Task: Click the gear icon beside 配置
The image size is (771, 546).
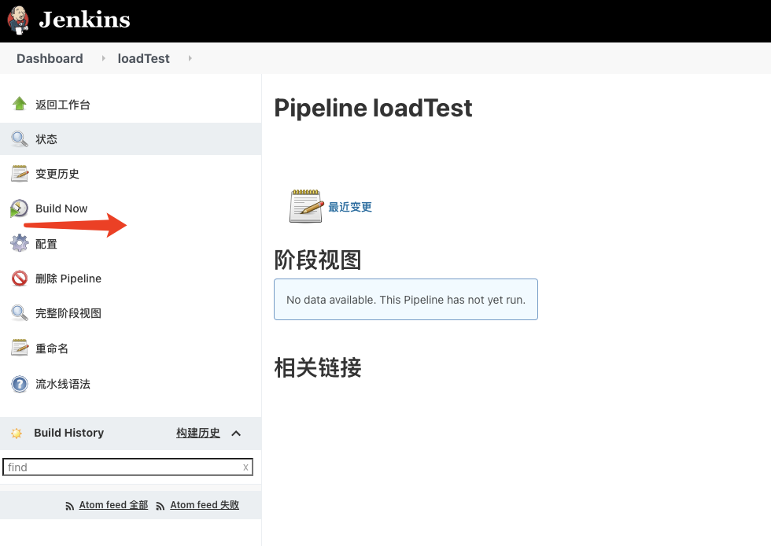Action: [20, 244]
